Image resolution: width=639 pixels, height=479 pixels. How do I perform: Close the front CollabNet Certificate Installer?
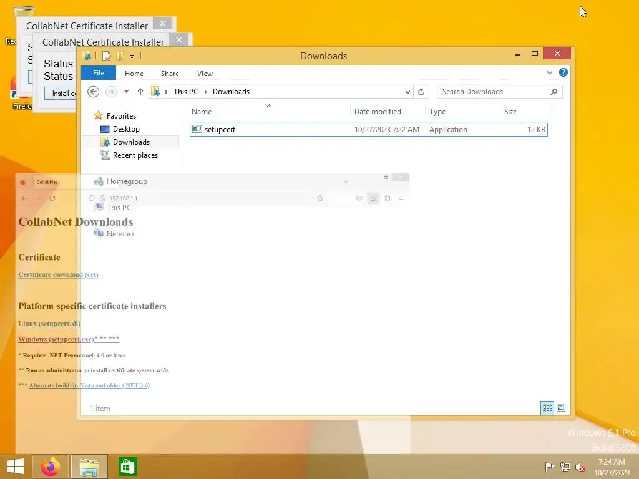(x=179, y=40)
